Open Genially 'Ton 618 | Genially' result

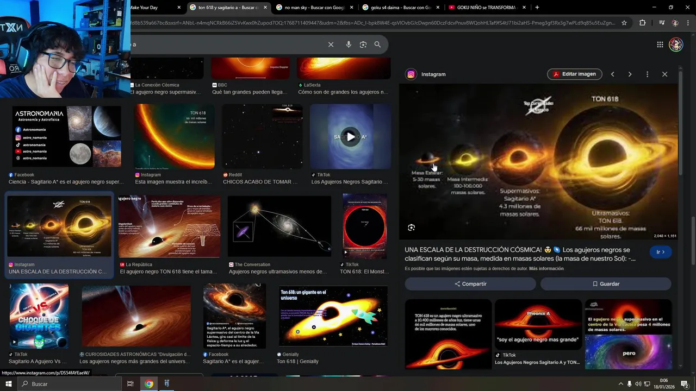pyautogui.click(x=333, y=316)
